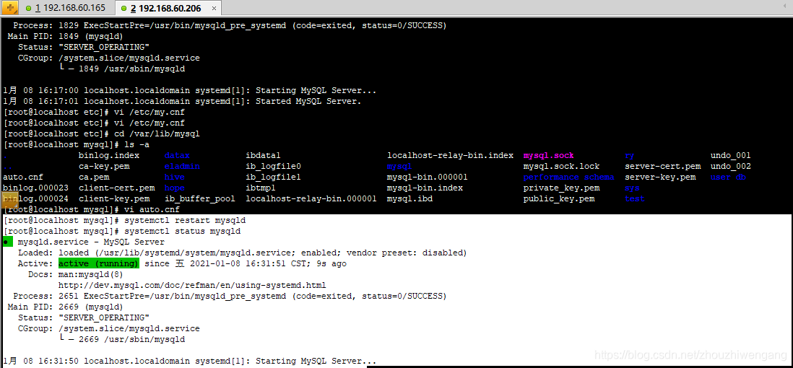Click the 'cd /var/lib/mysql' command

(157, 134)
